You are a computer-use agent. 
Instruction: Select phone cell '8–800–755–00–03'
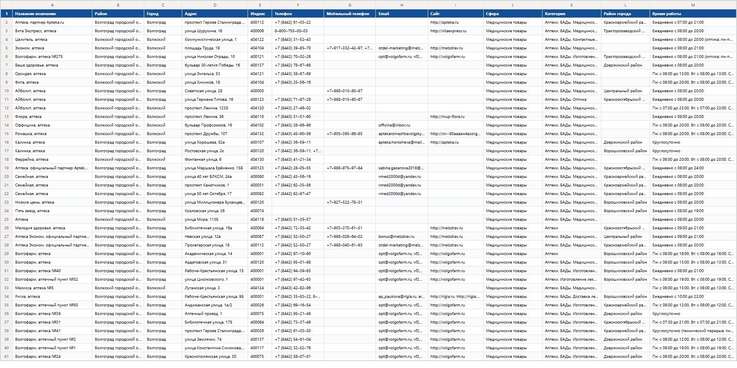click(x=298, y=31)
